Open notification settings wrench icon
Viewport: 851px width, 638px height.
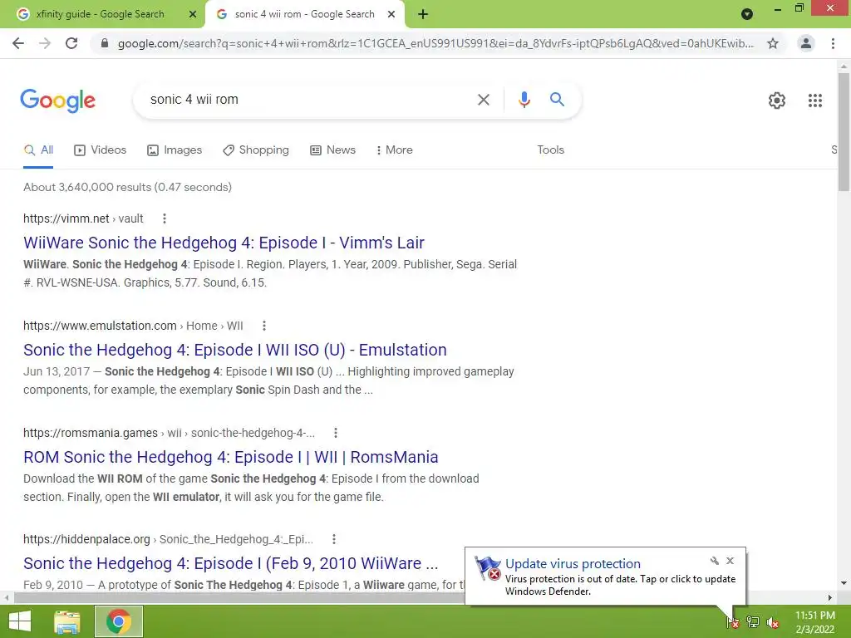click(x=714, y=561)
